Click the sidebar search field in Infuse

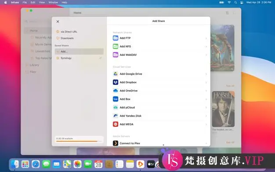(x=38, y=22)
